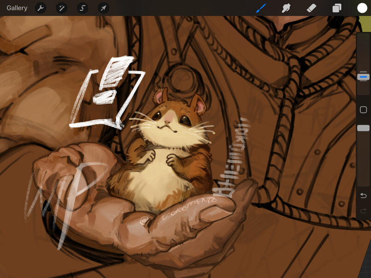Select the Brush tool

coord(261,8)
